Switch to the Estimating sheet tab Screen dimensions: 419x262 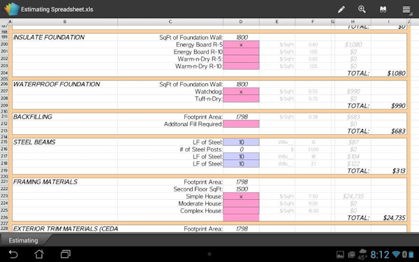pos(23,240)
